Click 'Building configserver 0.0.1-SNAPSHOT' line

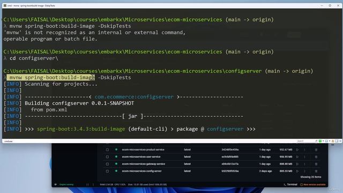coord(79,103)
